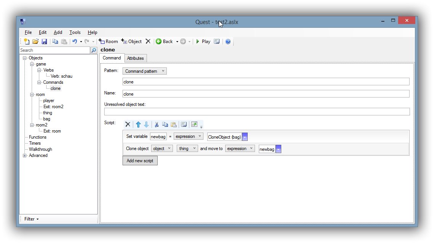Collapse the Commands tree node
434x243 pixels.
pos(39,82)
